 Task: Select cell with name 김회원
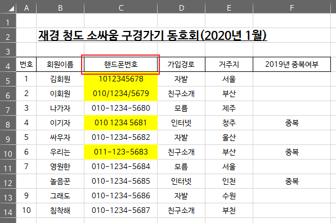[x=60, y=79]
